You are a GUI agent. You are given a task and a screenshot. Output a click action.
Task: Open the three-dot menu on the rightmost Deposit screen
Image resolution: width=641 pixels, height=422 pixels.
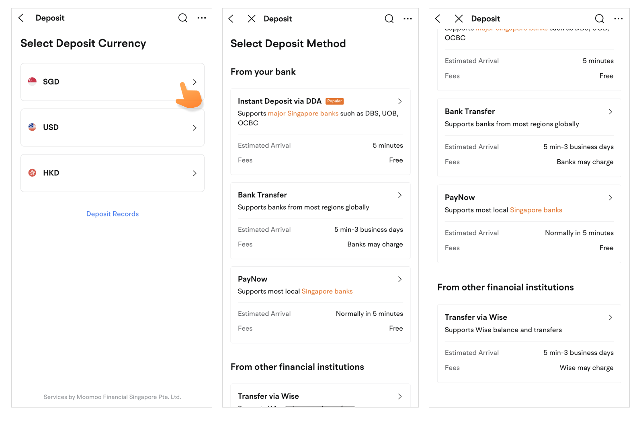pos(618,19)
